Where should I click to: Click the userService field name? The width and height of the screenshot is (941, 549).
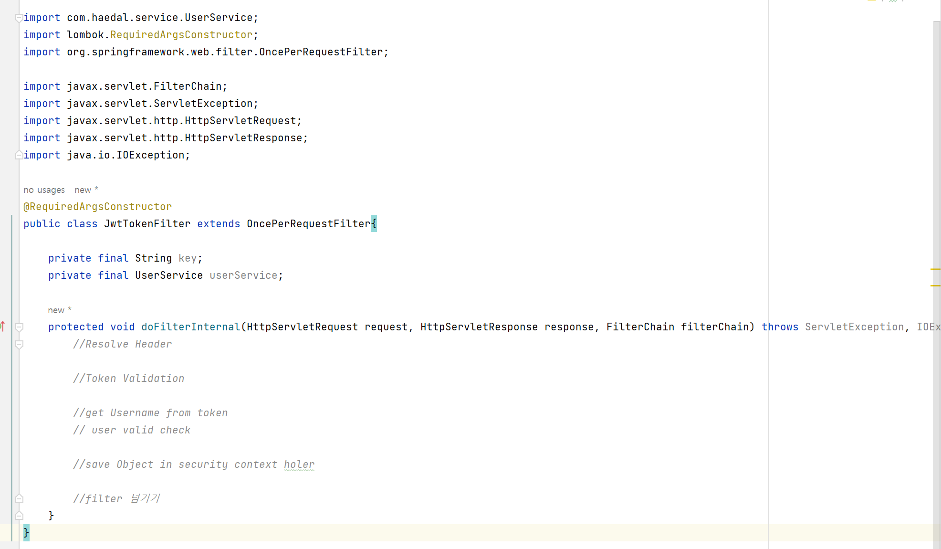tap(243, 275)
